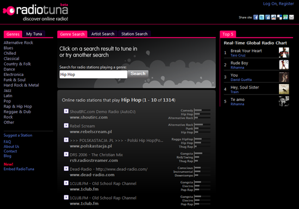The image size is (299, 209).
Task: Switch to the My Tuna tab
Action: click(x=34, y=34)
